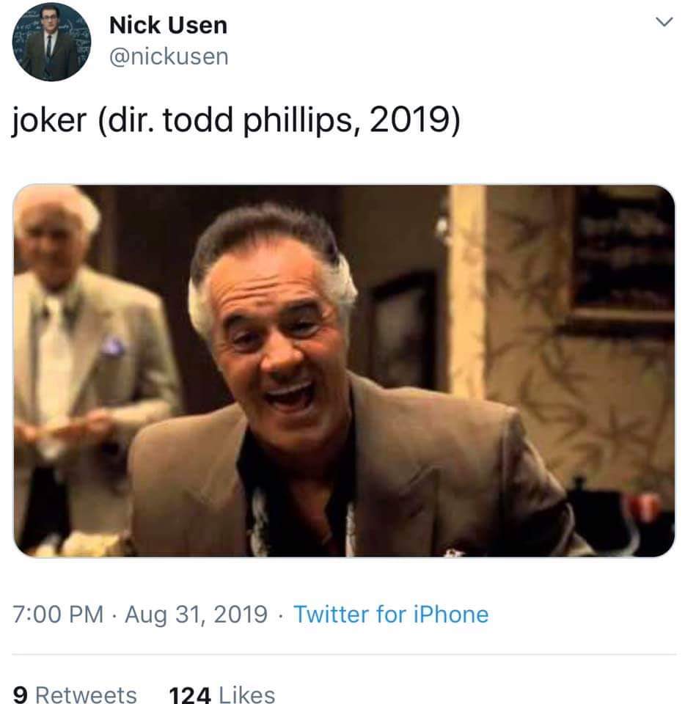Select the joker tweet text
This screenshot has height=704, width=685.
(x=236, y=120)
